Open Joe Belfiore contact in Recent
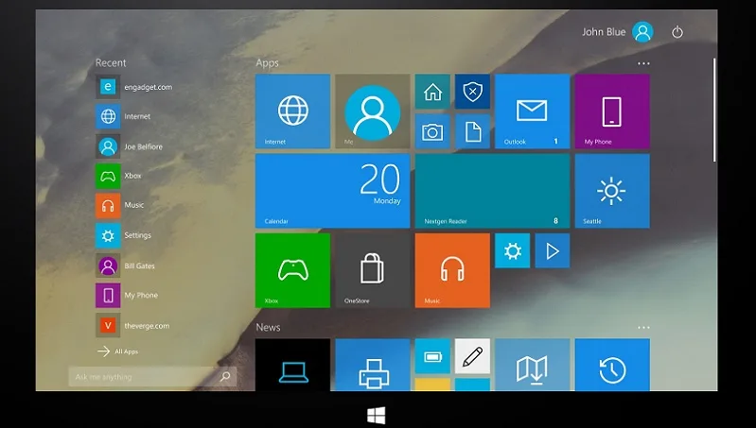The width and height of the screenshot is (756, 428). [x=130, y=146]
